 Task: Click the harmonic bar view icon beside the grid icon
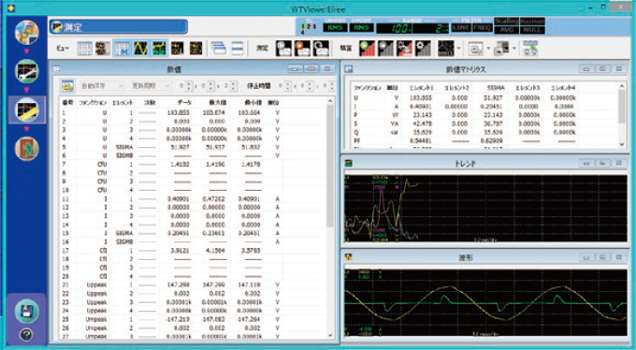point(103,49)
